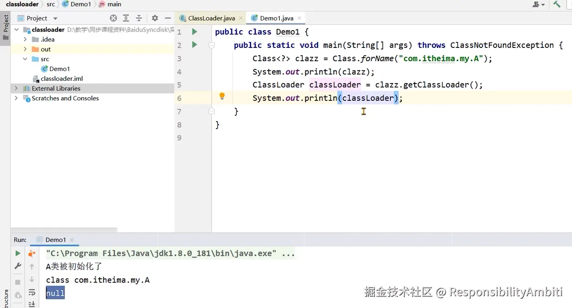Viewport: 572px width, 308px height.
Task: Toggle soft-wrap icon in Run console
Action: [32, 292]
